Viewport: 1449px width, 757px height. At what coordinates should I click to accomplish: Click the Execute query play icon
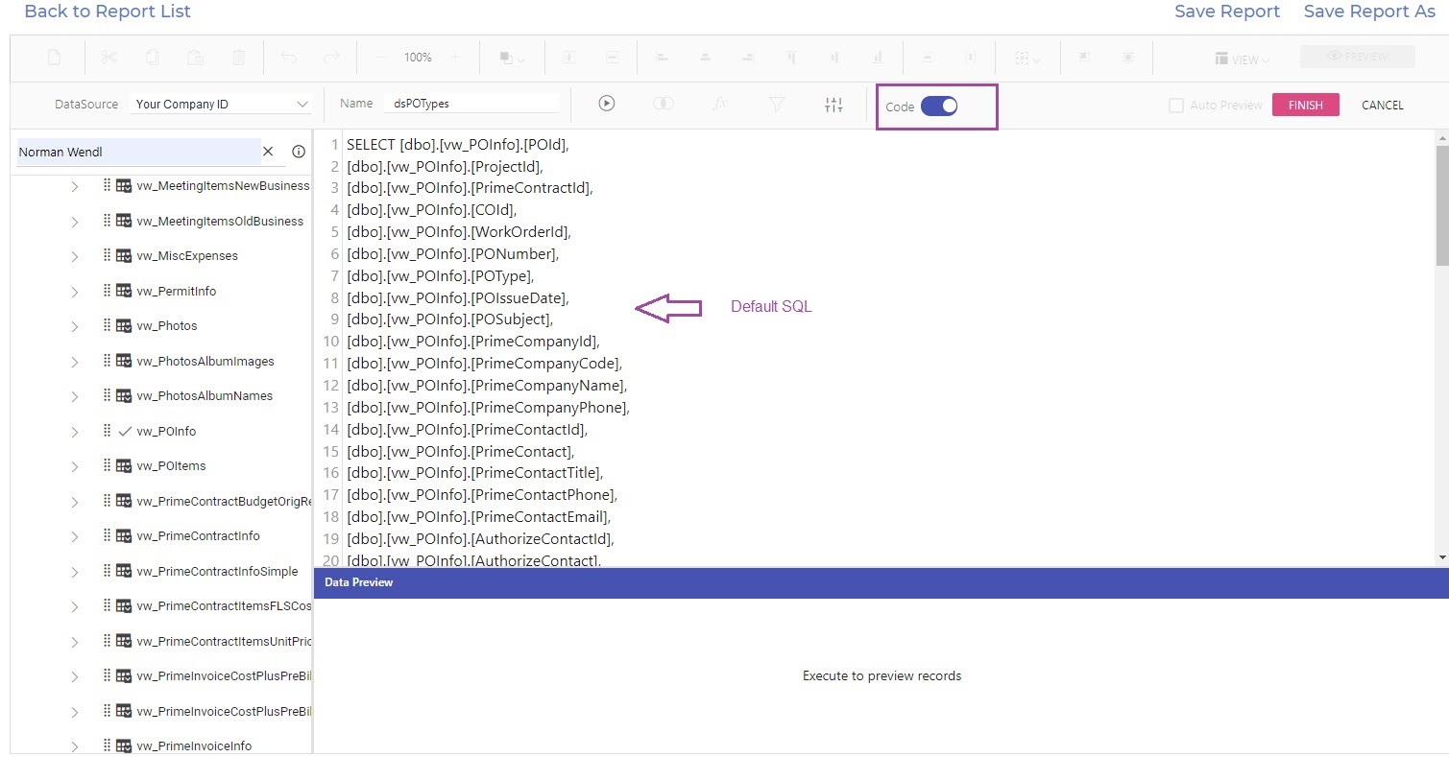click(606, 105)
